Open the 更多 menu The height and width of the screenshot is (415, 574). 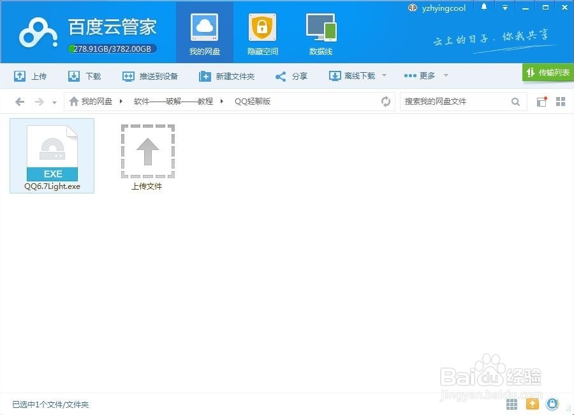[x=420, y=76]
